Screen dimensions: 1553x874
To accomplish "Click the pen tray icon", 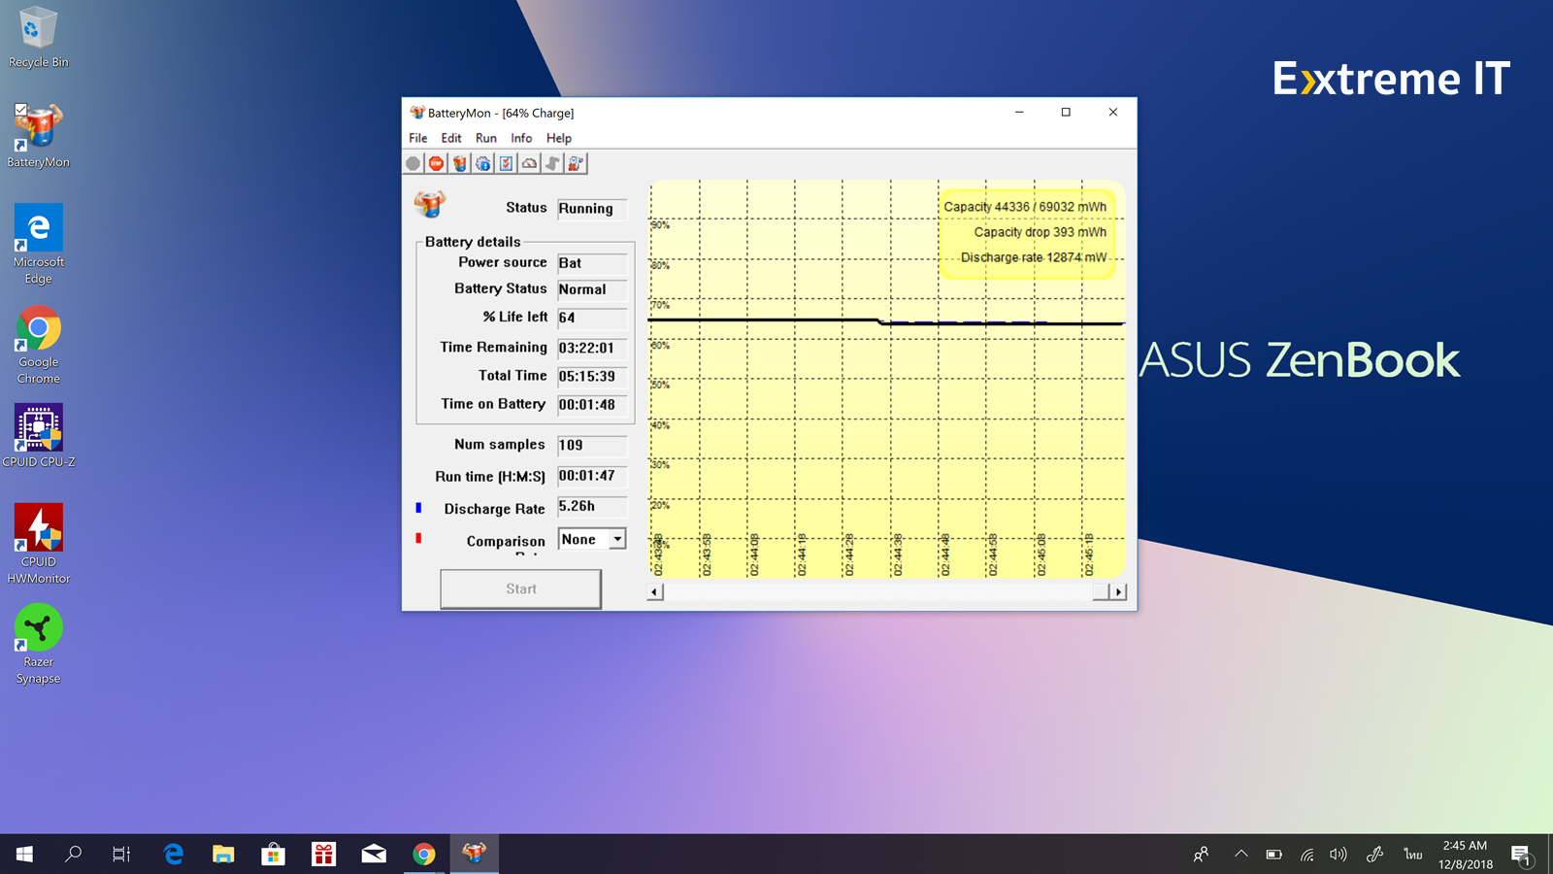I will tap(1374, 855).
